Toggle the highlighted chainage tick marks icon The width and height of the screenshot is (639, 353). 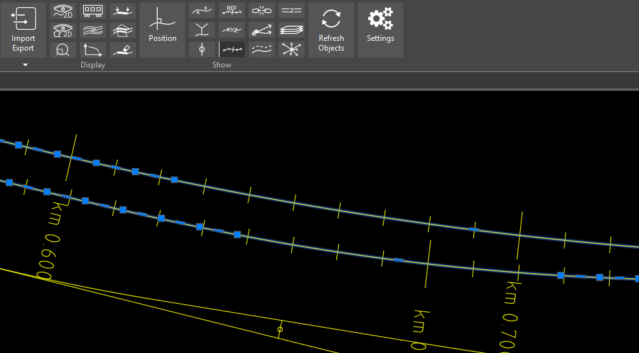click(x=232, y=50)
